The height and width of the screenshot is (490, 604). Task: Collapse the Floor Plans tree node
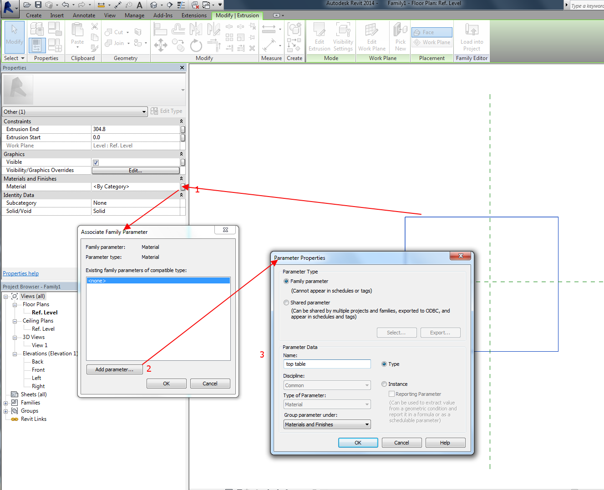(x=15, y=305)
